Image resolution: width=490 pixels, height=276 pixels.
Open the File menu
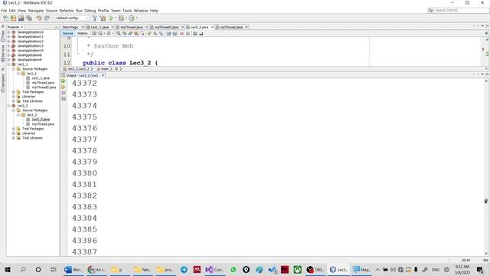tap(4, 11)
